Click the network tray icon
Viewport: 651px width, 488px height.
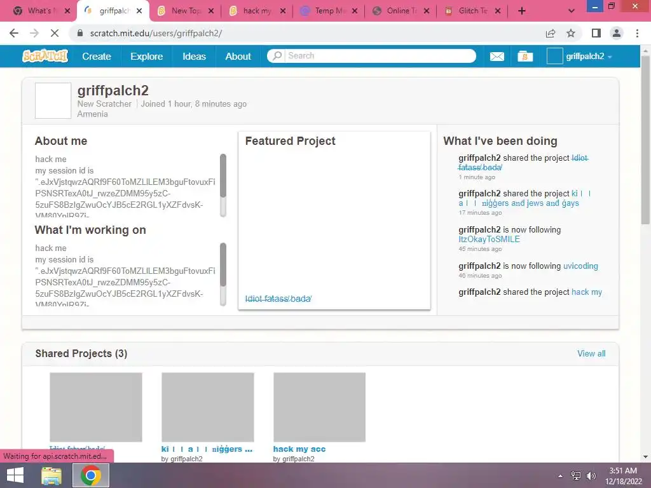(x=576, y=476)
